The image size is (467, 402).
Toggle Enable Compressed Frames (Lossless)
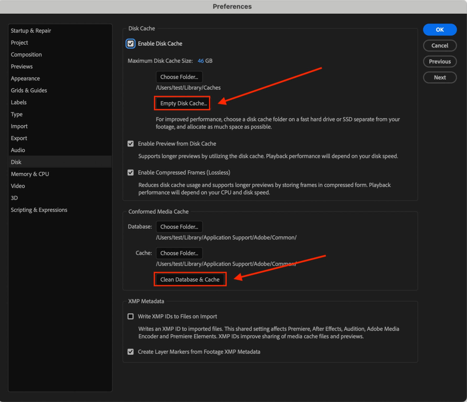click(131, 172)
